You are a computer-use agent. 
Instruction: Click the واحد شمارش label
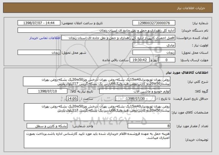[x=83, y=126]
